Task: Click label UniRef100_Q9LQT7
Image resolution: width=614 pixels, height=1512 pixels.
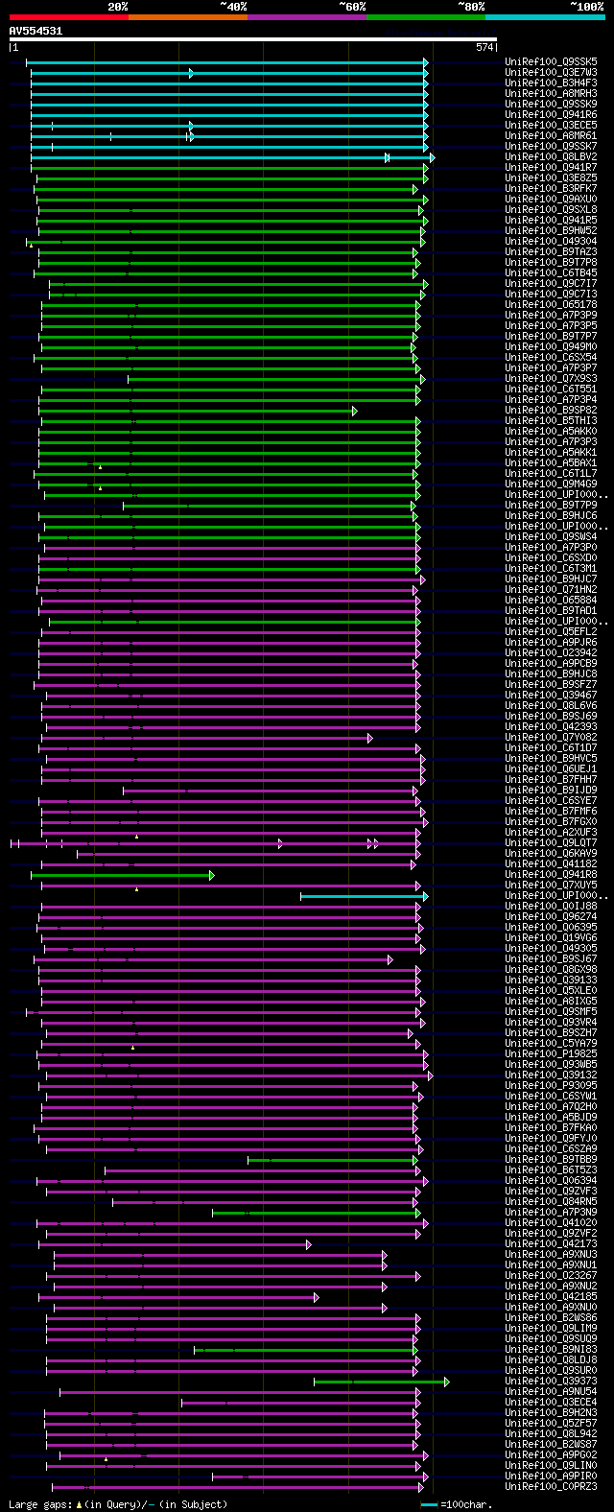Action: coord(551,842)
